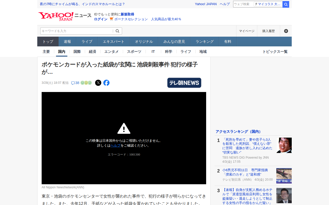
Task: Open the トップ tab
Action: tap(48, 42)
